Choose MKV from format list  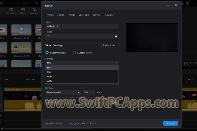(x=82, y=72)
